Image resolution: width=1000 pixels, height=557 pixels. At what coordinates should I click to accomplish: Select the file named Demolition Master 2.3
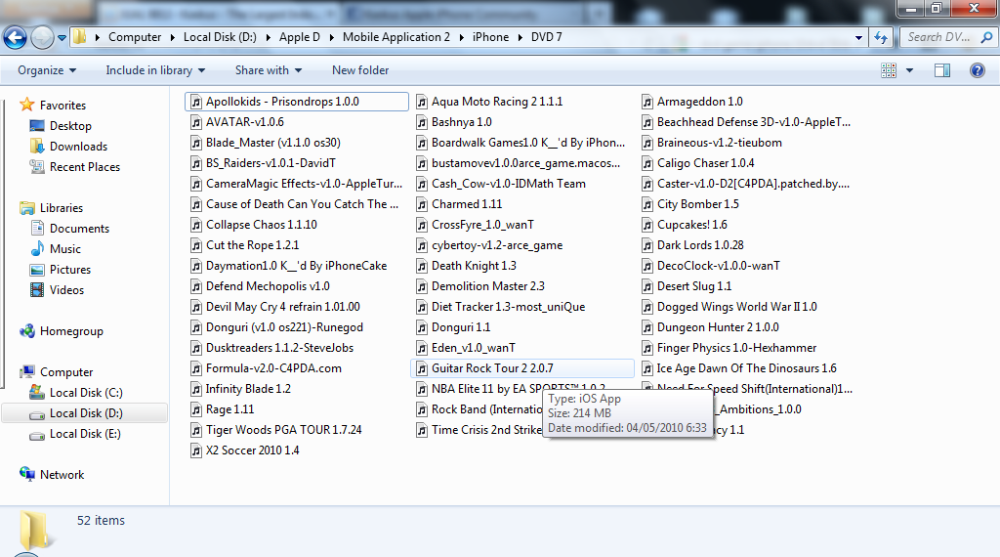click(x=488, y=286)
